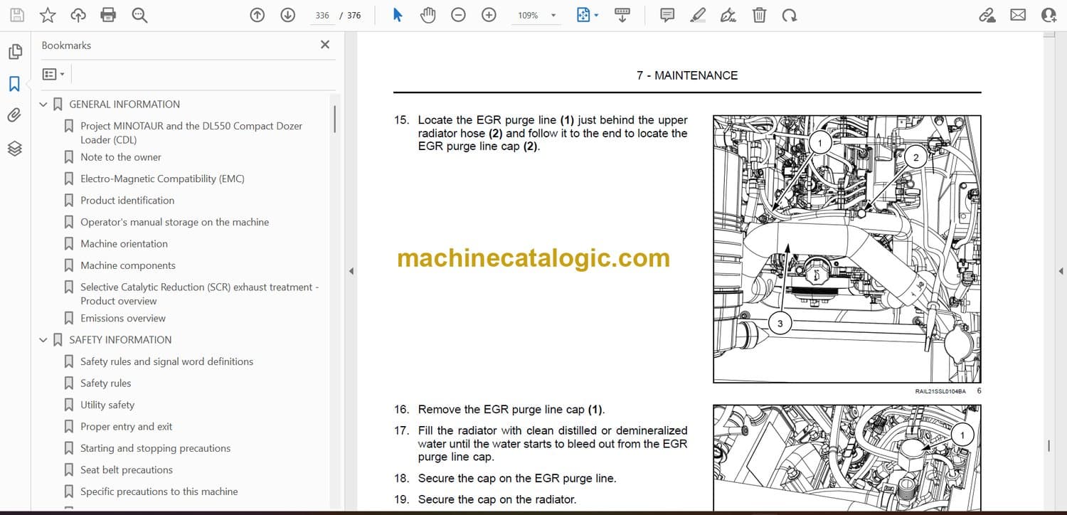Click the Print file icon
Screen dimensions: 1067x515
[x=108, y=15]
